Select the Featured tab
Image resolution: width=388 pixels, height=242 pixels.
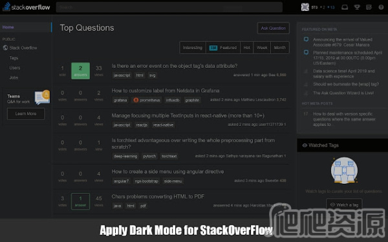coord(223,47)
